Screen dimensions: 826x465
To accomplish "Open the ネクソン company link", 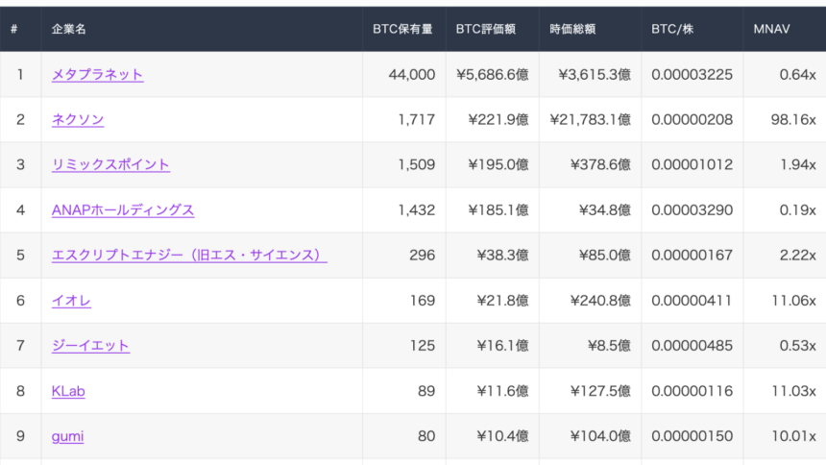I will pos(78,120).
